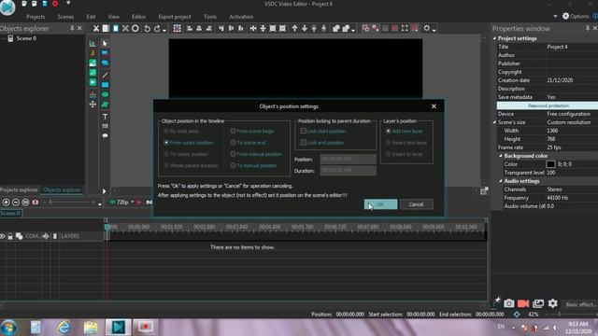Open the 720p preview quality dropdown
Viewport: 598px width, 336px height.
(133, 203)
